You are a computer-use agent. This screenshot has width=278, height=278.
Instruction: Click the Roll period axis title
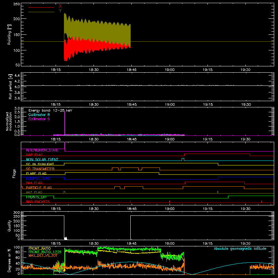pos(10,87)
